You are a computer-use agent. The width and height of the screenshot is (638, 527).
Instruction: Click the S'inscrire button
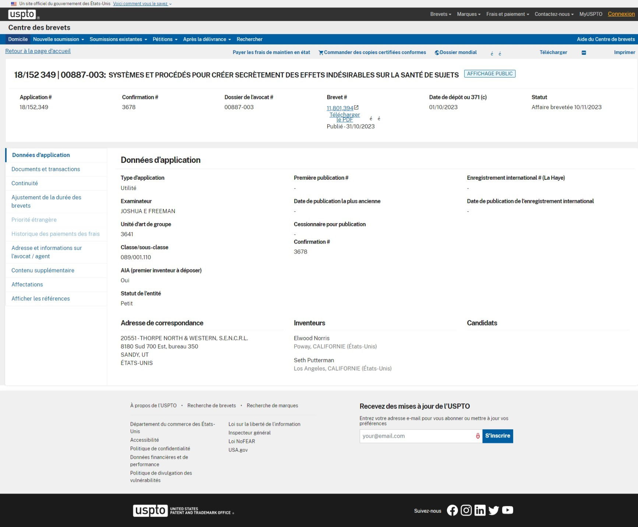(497, 436)
